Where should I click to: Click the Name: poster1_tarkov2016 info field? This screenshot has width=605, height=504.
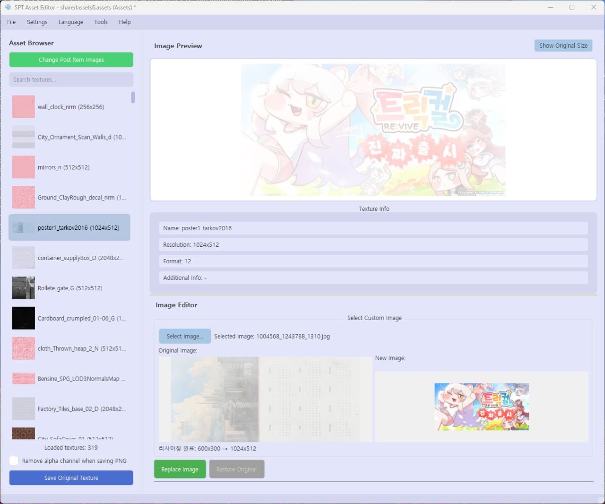point(373,228)
